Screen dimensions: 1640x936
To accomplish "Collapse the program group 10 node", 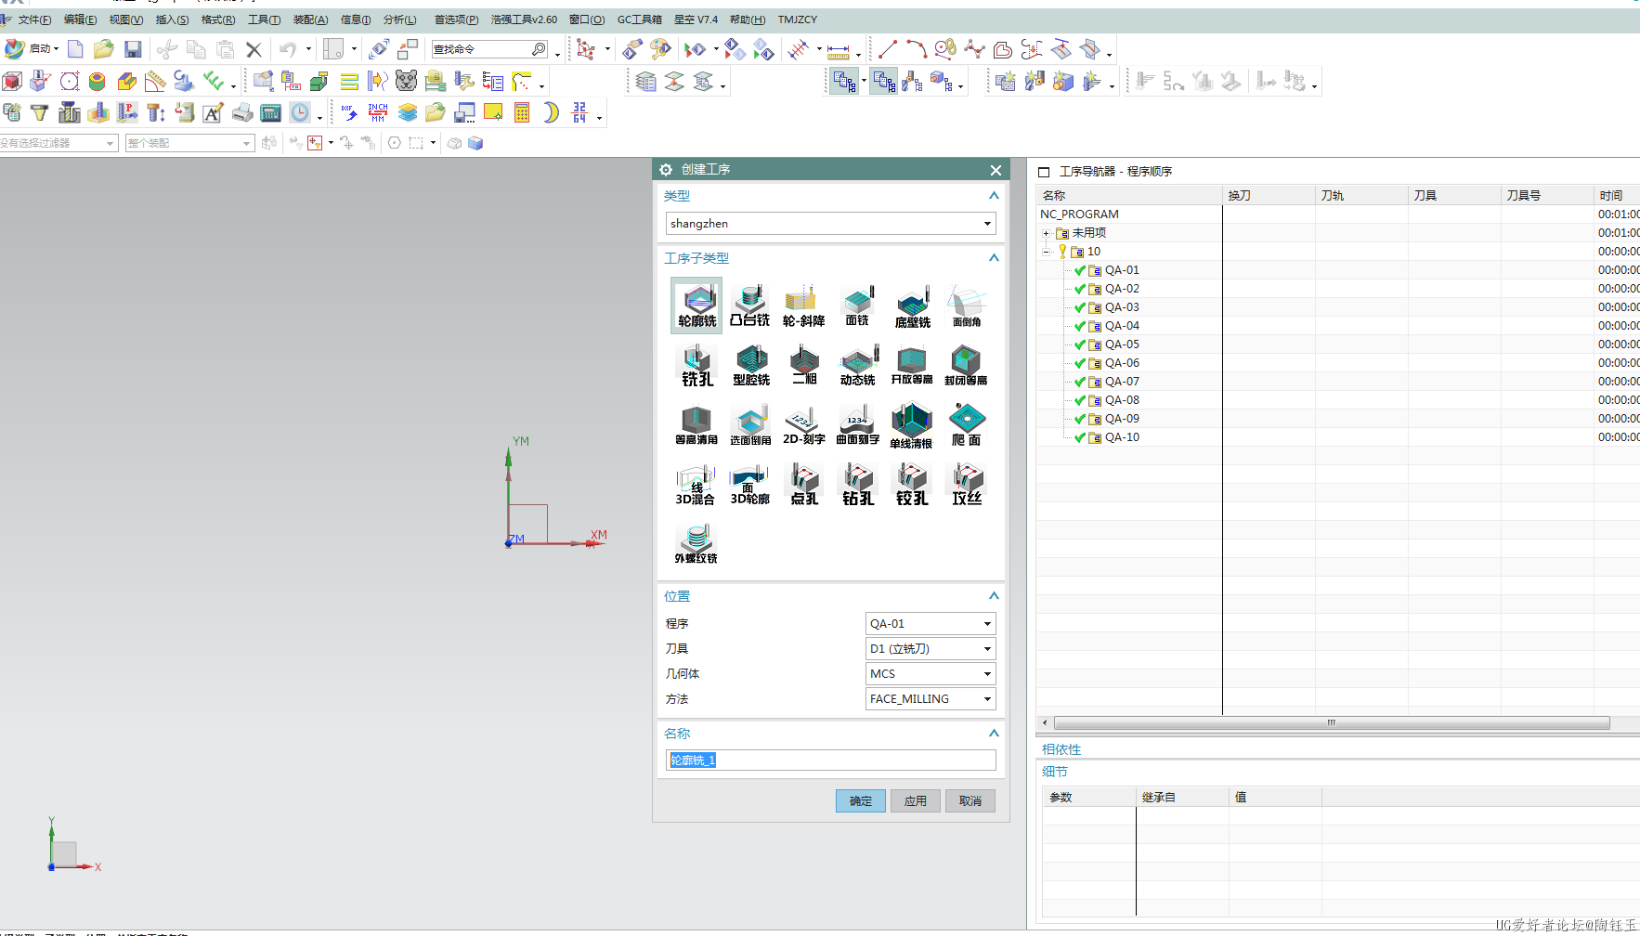I will (x=1047, y=252).
